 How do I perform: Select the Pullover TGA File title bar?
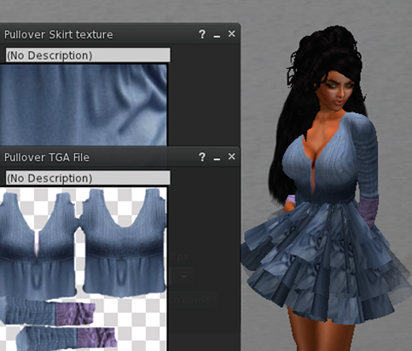tap(119, 157)
